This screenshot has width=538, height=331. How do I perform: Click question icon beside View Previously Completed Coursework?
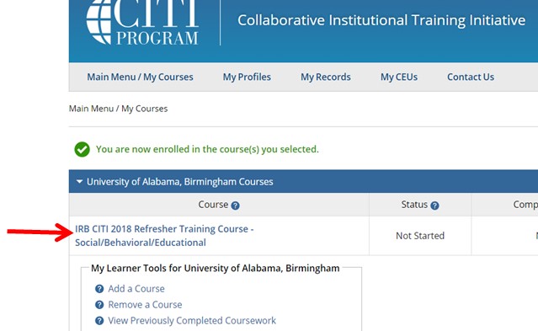pos(99,321)
